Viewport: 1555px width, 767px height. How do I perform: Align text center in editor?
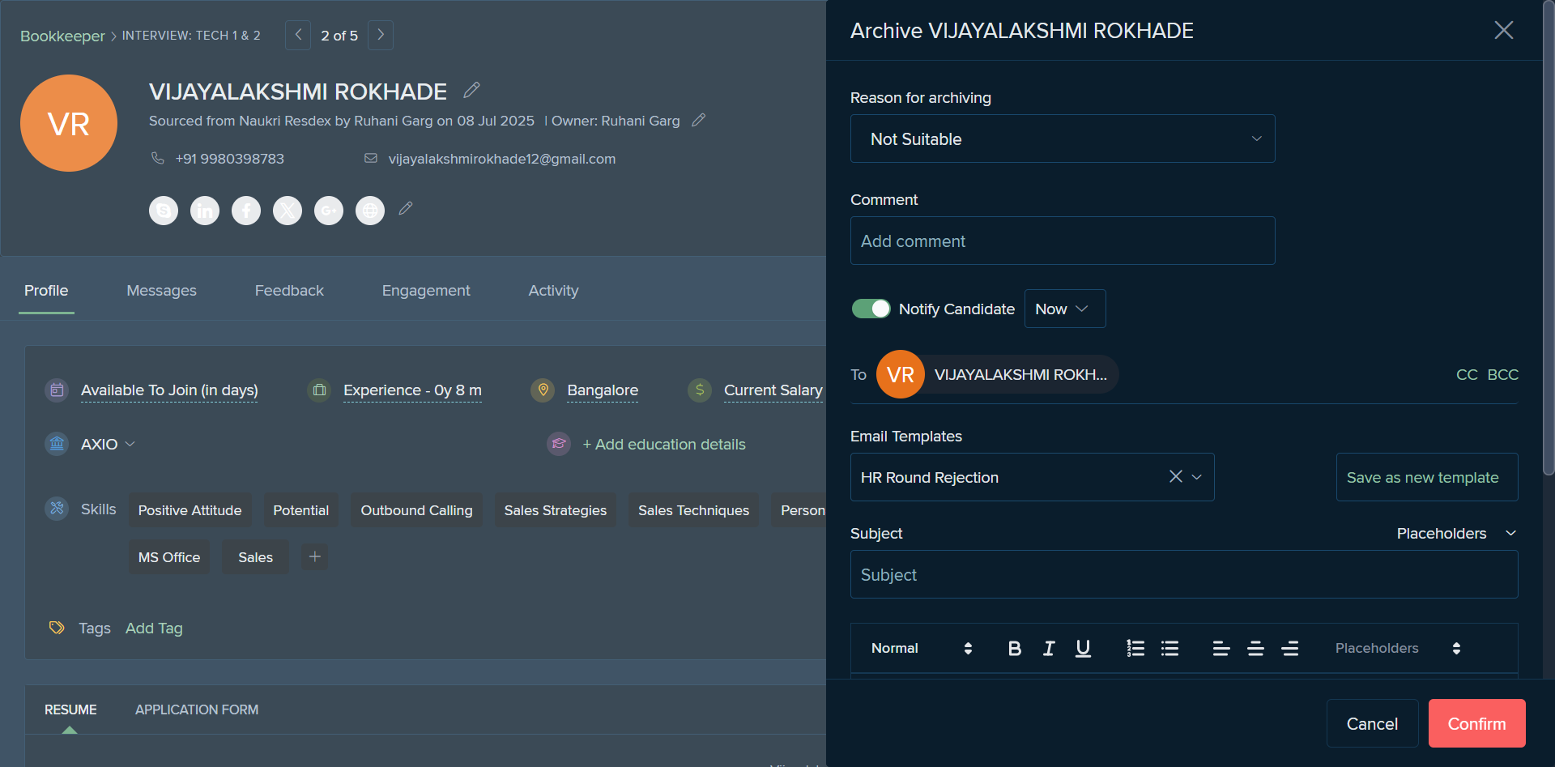tap(1255, 648)
